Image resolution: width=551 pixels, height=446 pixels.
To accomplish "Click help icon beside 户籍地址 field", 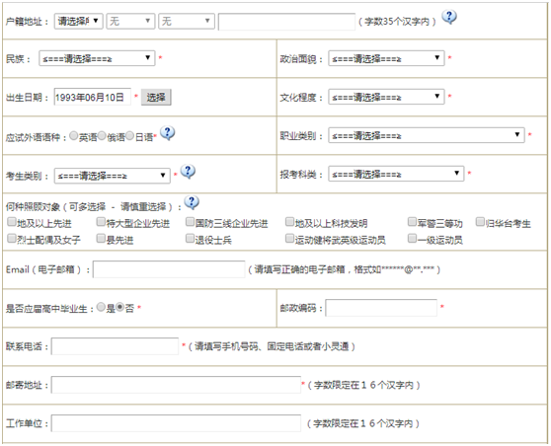I will click(449, 17).
